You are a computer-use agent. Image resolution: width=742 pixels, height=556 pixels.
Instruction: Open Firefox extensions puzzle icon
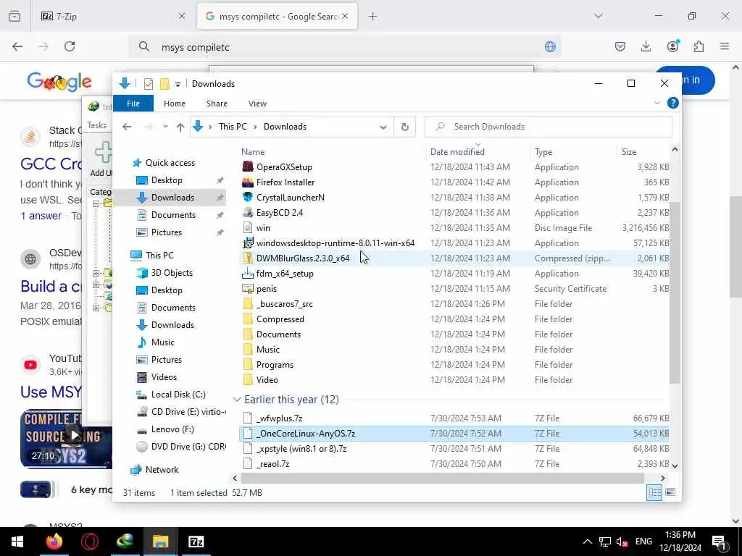point(699,46)
